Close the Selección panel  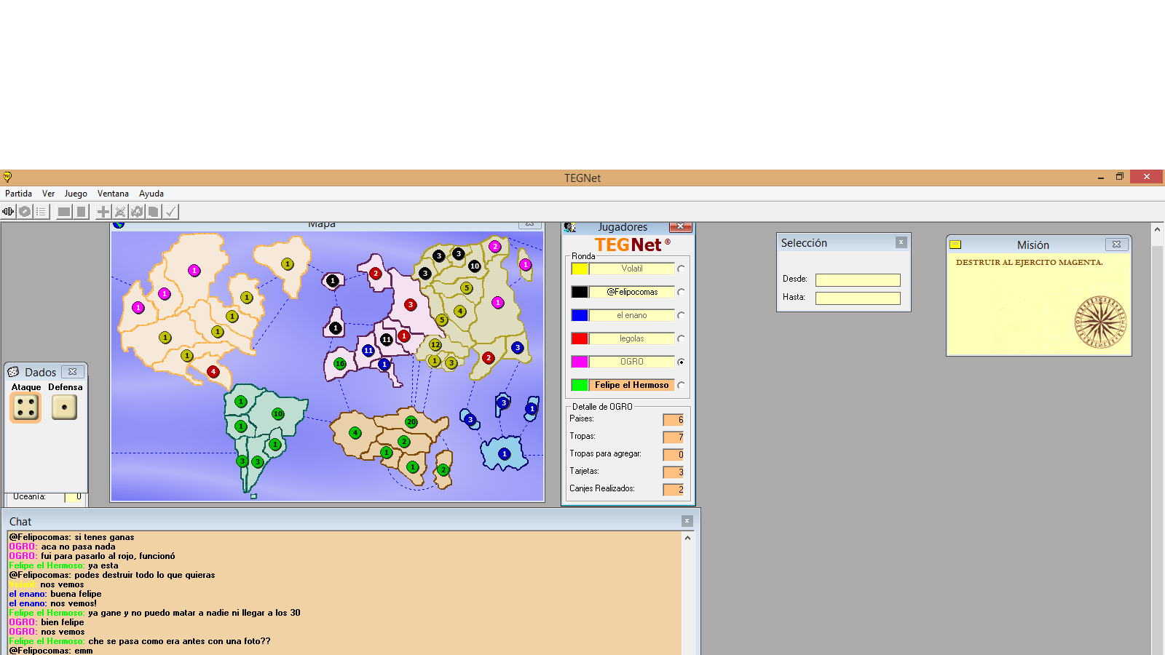(x=901, y=242)
